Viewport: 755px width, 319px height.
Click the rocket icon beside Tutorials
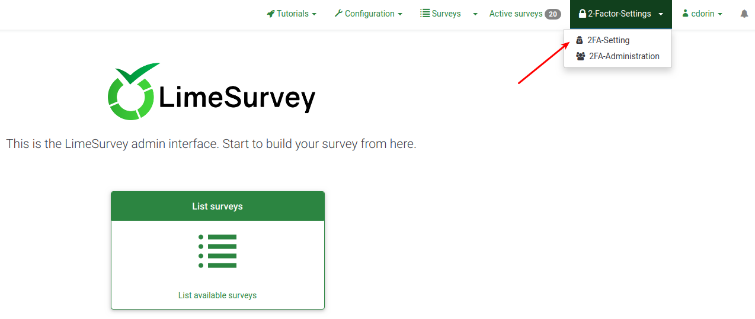tap(271, 14)
